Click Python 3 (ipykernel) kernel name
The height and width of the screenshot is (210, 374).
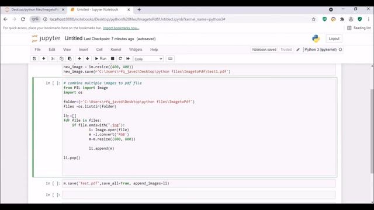(x=321, y=50)
